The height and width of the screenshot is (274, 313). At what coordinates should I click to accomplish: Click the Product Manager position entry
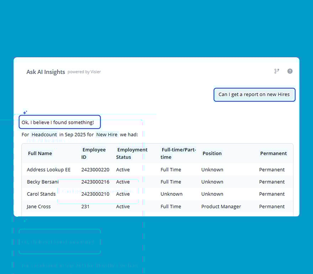[221, 206]
